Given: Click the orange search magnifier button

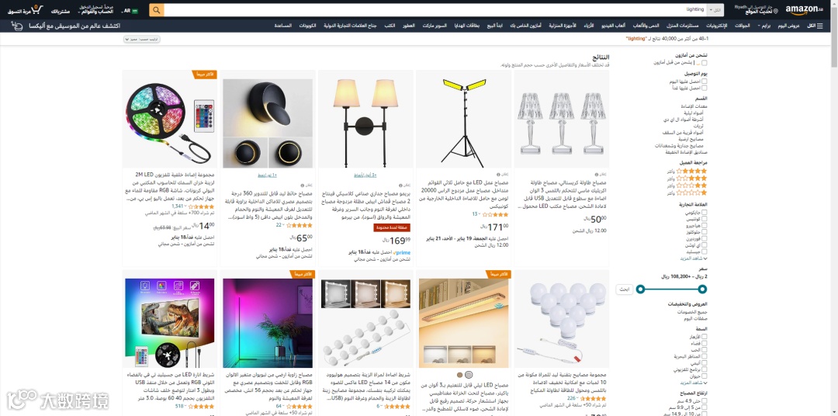Looking at the screenshot, I should click(157, 10).
